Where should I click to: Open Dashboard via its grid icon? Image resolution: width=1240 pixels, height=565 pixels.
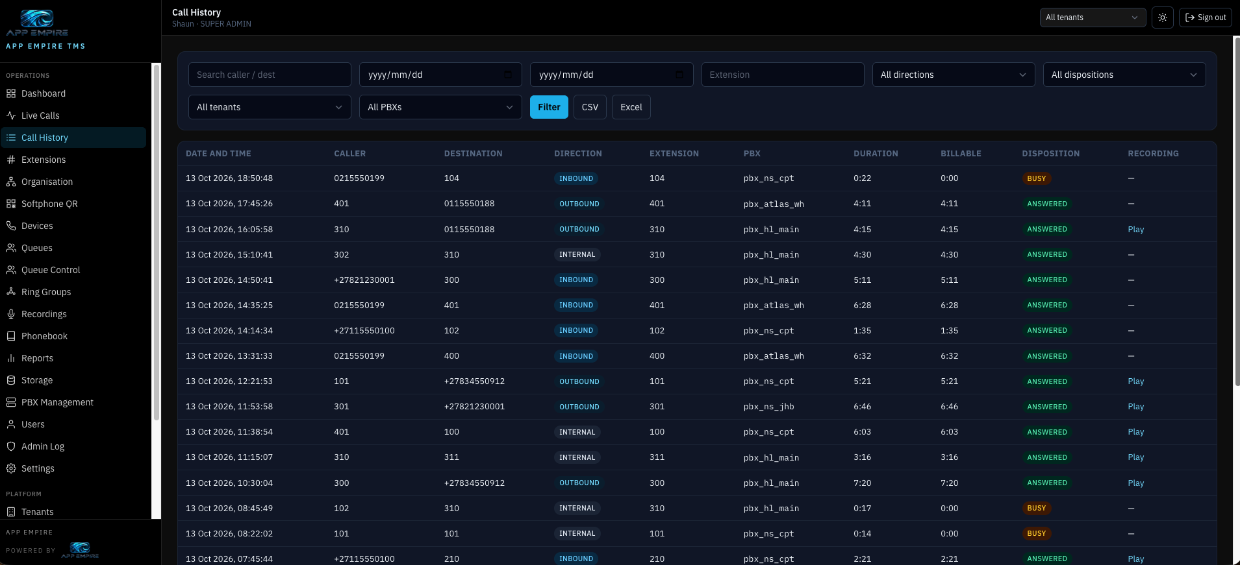click(x=11, y=93)
